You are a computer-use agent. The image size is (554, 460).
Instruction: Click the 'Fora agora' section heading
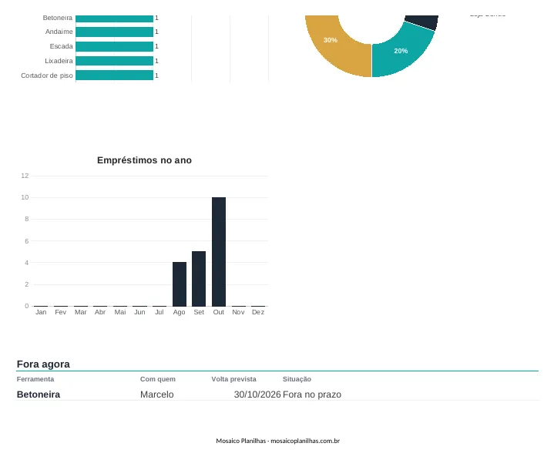coord(43,364)
